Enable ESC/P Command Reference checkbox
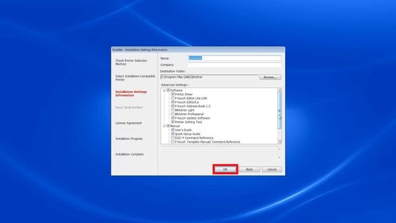 [173, 138]
